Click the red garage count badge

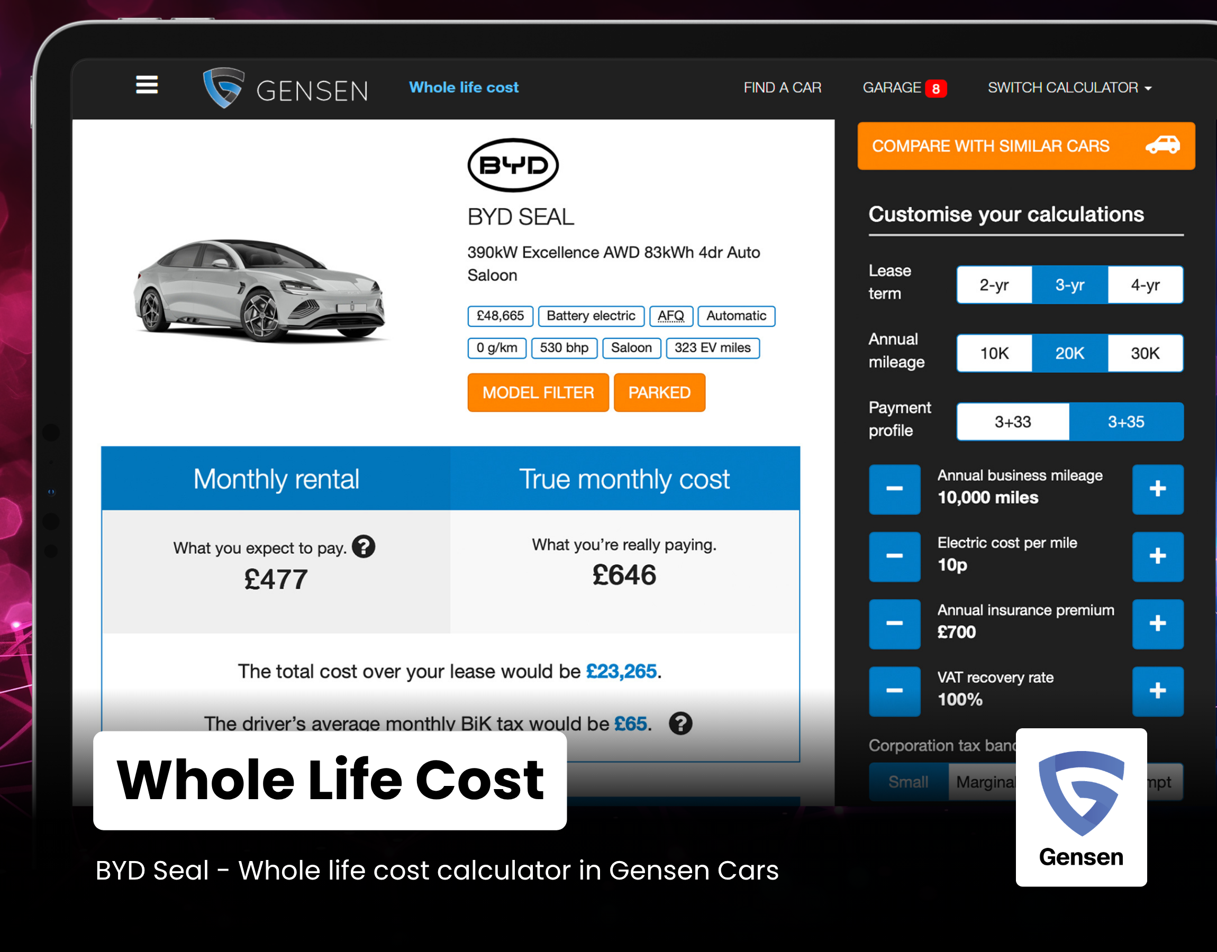[x=936, y=89]
